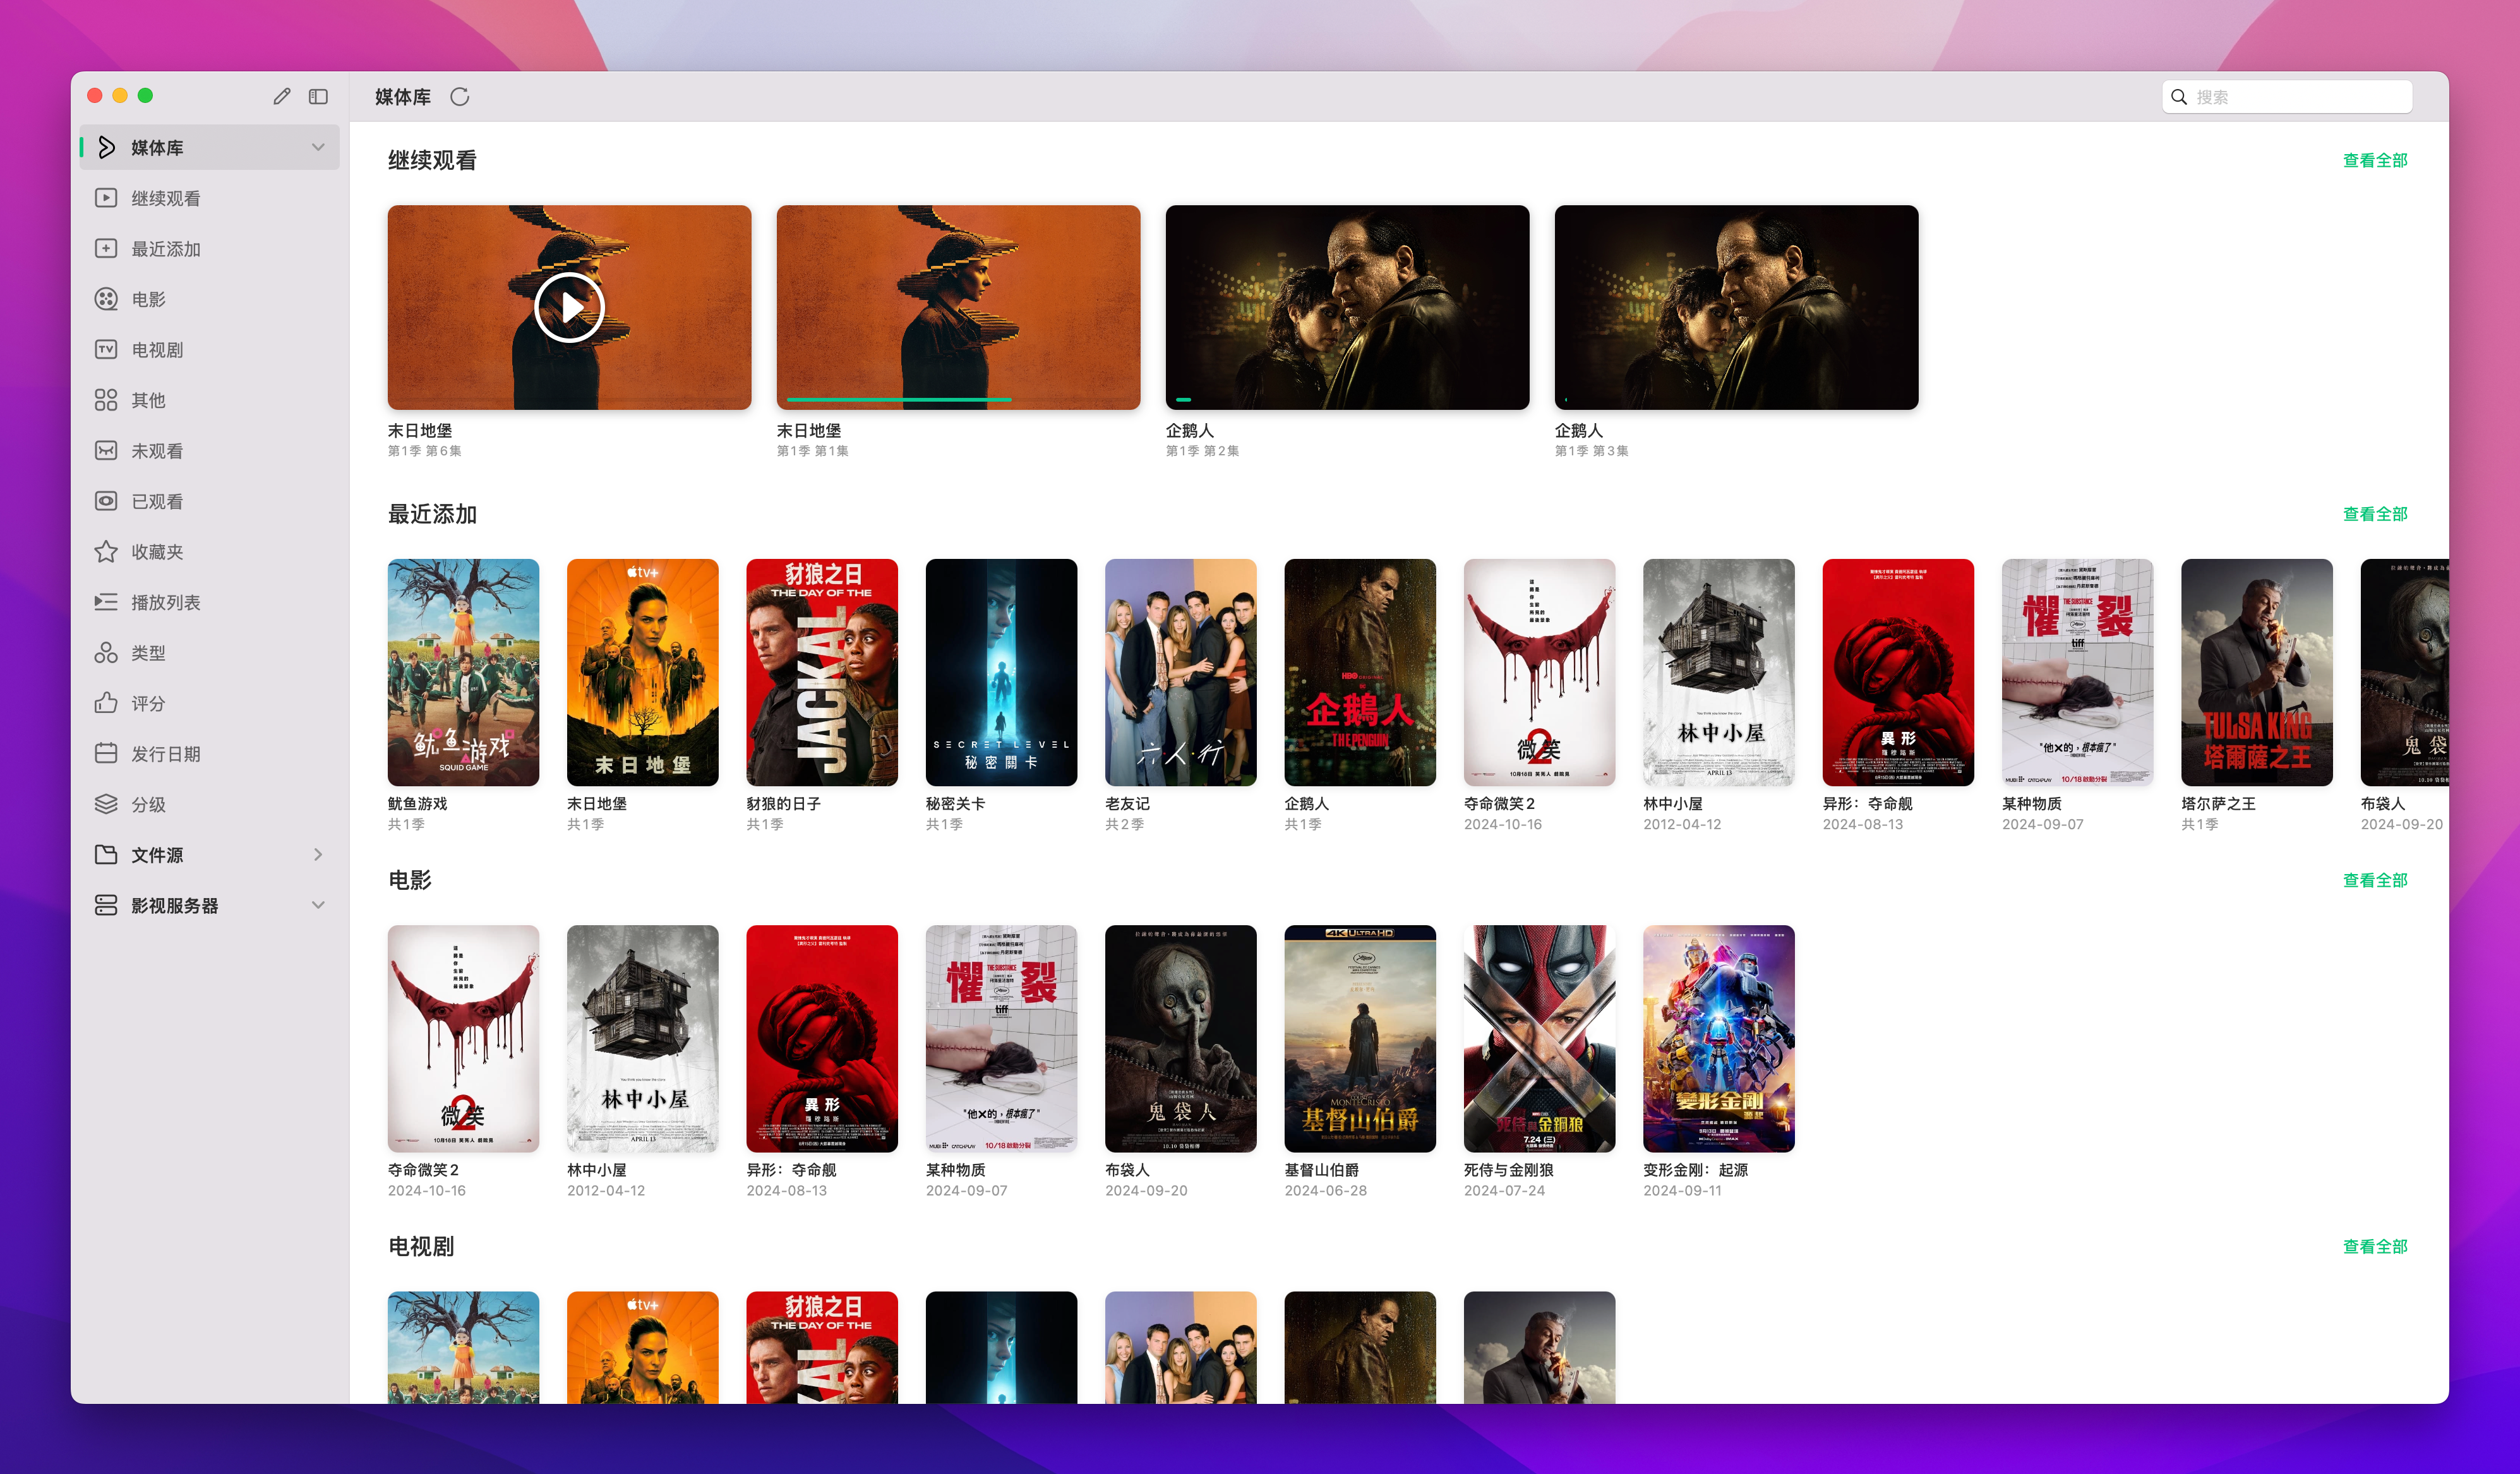Click the 收藏夹 star icon
This screenshot has width=2520, height=1474.
(x=106, y=551)
